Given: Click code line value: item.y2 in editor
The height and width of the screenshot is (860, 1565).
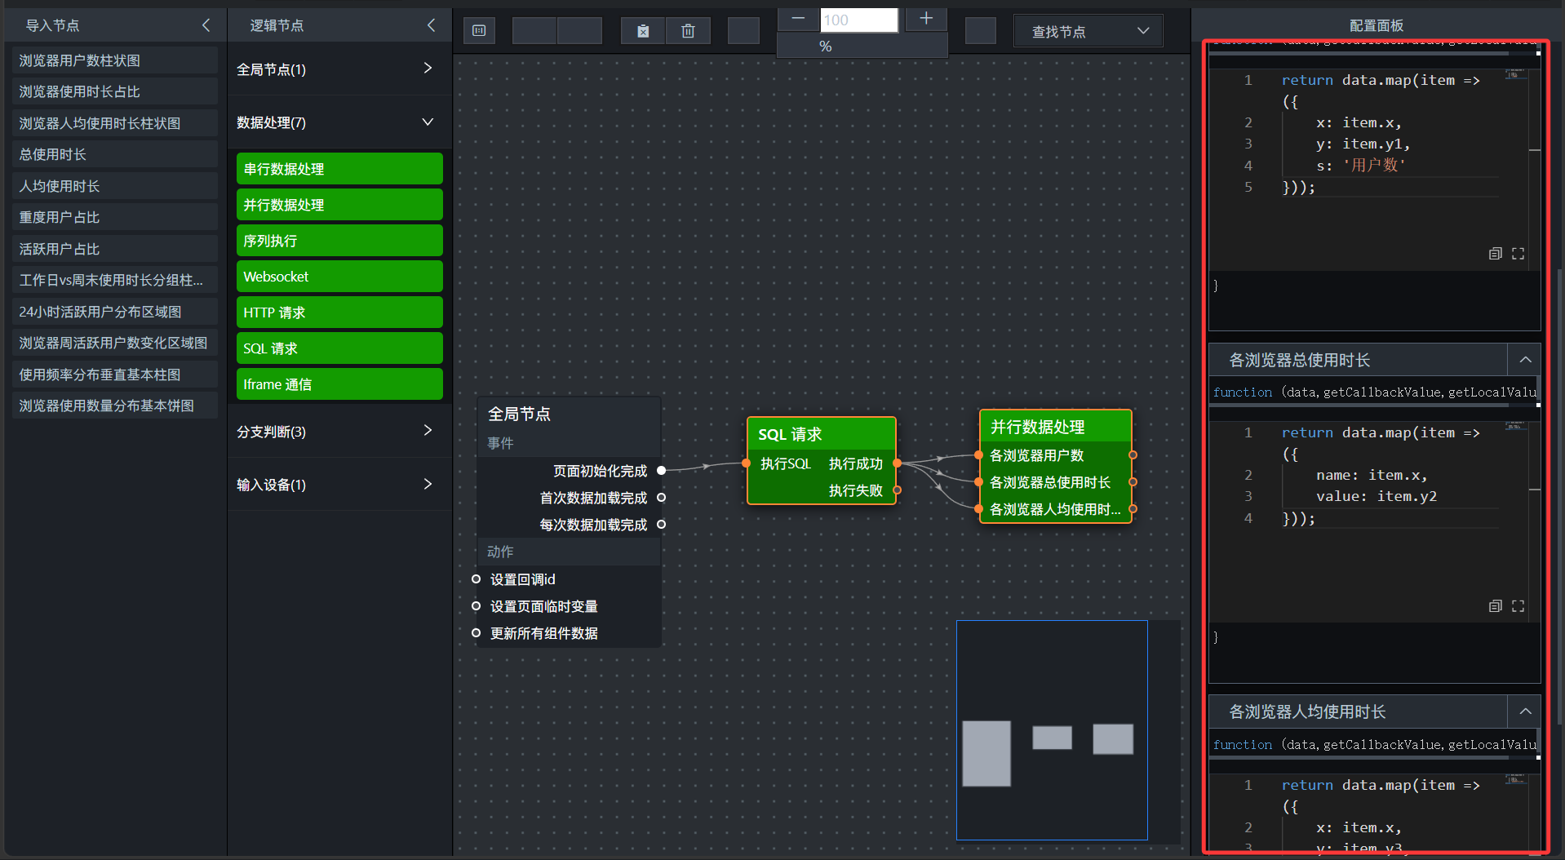Looking at the screenshot, I should tap(1377, 496).
